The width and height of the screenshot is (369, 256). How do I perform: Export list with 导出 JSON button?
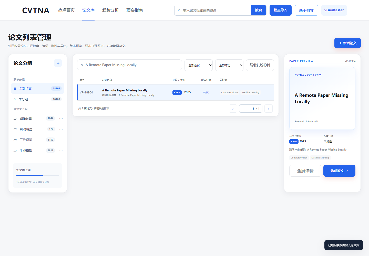(x=260, y=65)
